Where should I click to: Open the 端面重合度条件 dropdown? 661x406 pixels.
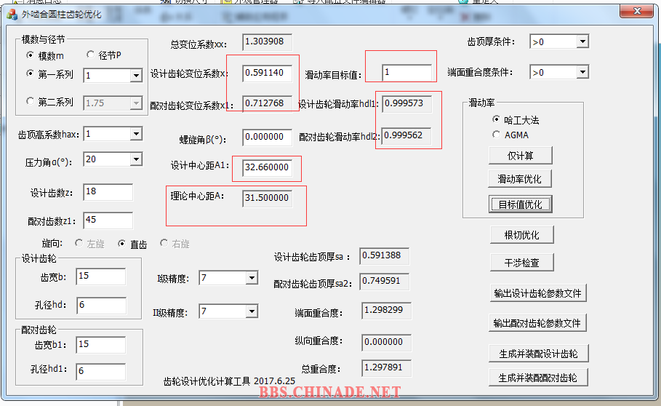click(582, 72)
